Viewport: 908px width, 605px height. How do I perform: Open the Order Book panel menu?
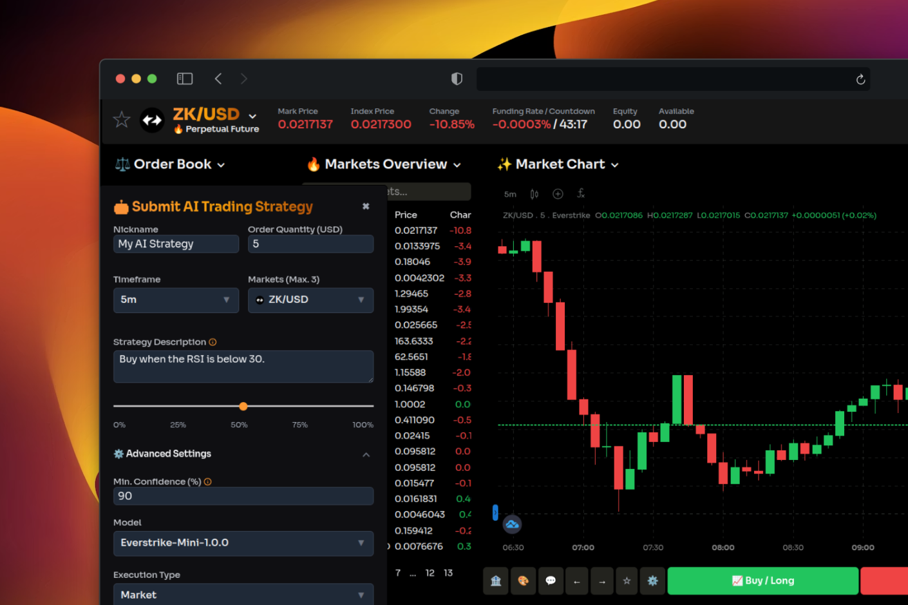169,164
